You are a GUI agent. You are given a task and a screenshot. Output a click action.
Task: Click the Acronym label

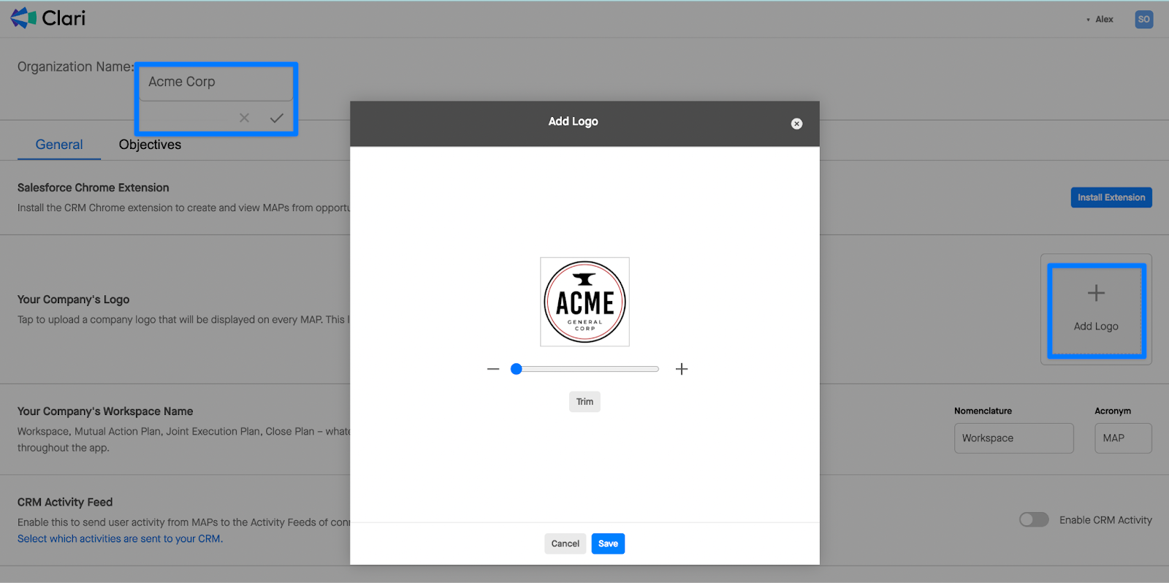[x=1113, y=411]
